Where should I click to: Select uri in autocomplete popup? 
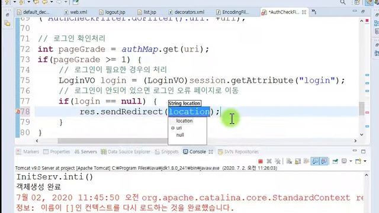point(179,128)
